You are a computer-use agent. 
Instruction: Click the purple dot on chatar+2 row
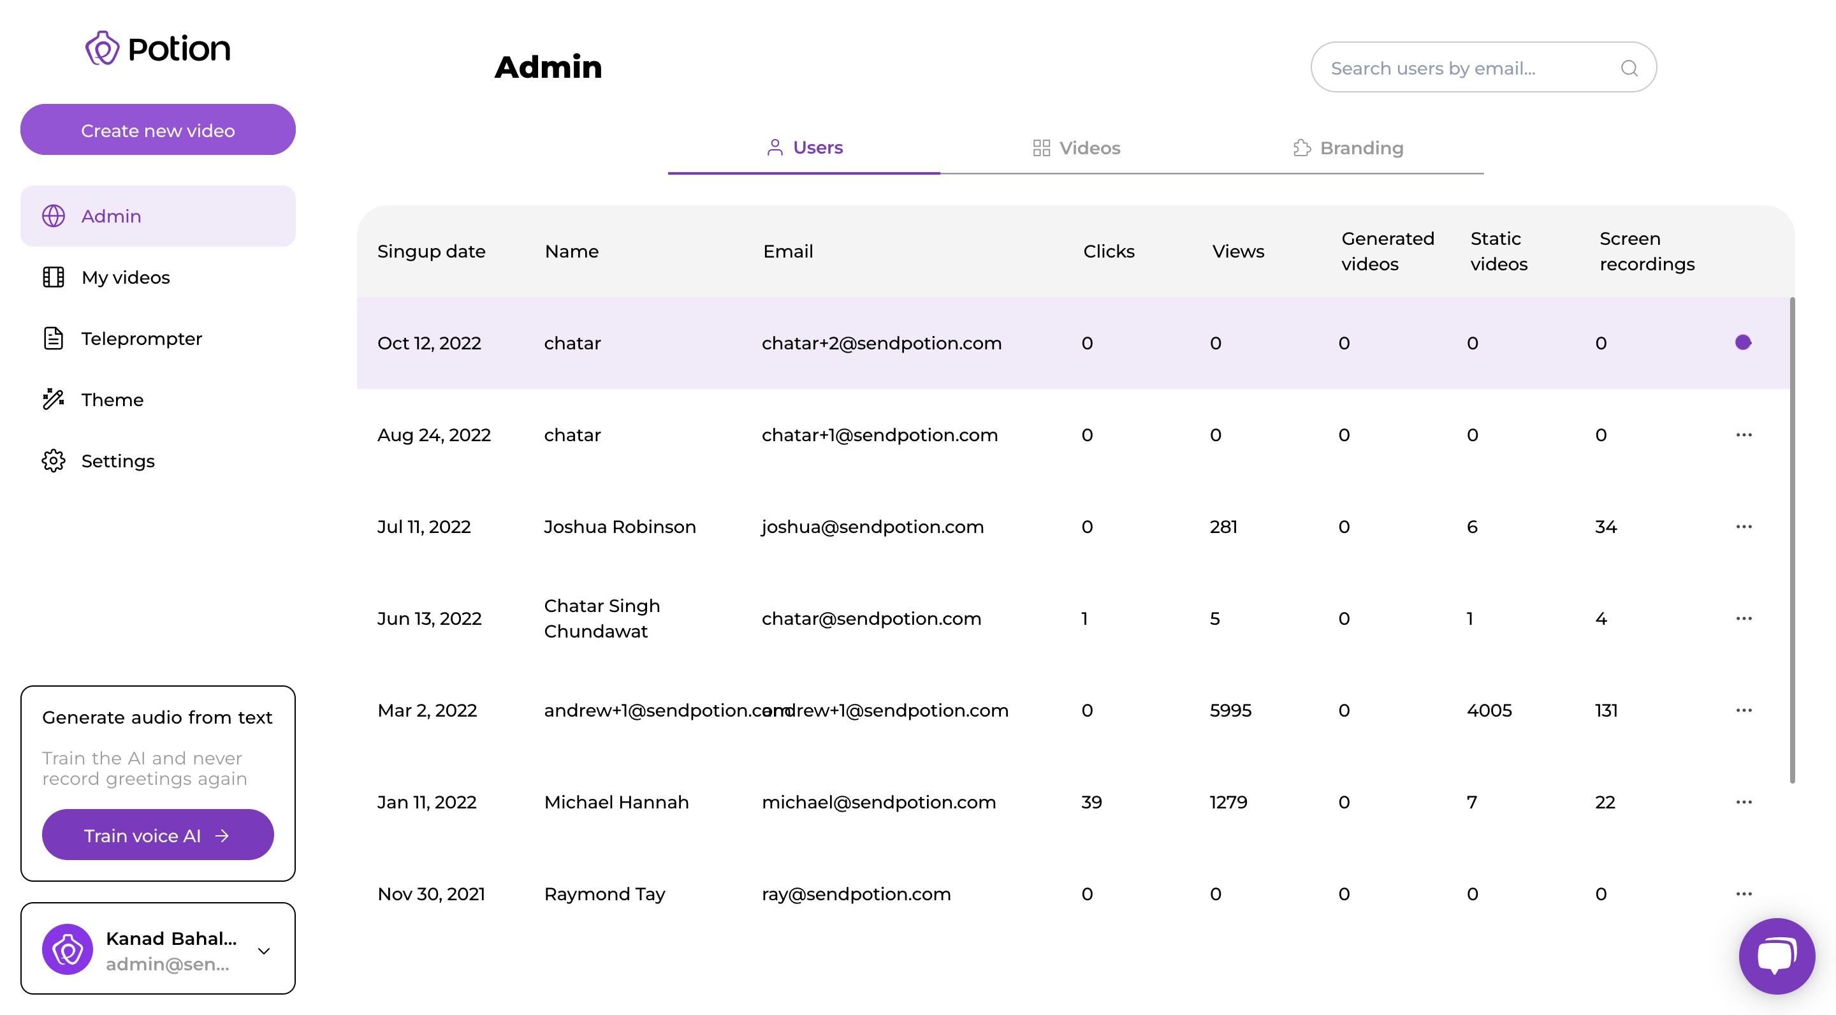pos(1744,343)
